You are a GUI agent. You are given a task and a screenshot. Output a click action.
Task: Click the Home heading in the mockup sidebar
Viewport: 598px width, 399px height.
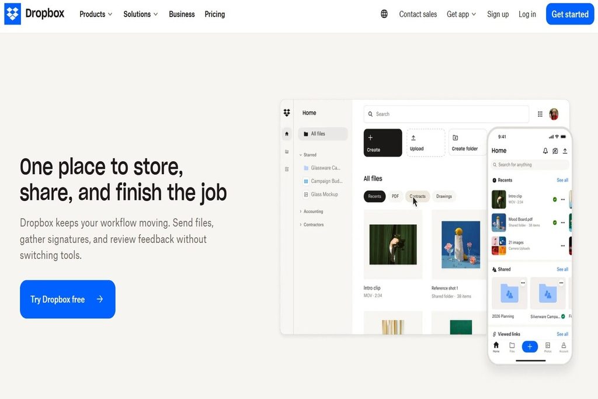click(x=310, y=113)
